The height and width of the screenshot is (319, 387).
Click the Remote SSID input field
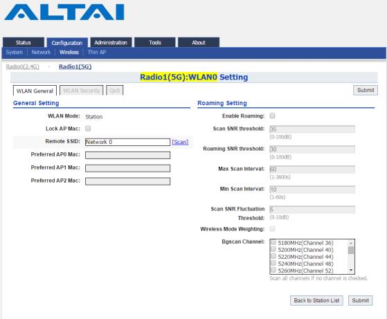click(x=127, y=142)
